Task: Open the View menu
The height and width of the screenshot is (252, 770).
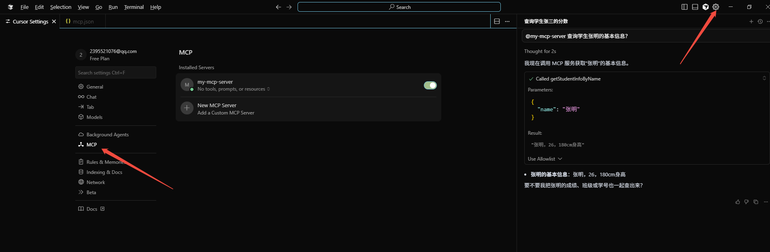Action: (x=83, y=7)
